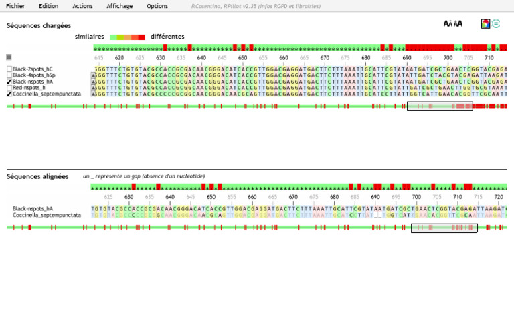Move Black-nspots_hA sequence up with its arrow

tap(93, 82)
